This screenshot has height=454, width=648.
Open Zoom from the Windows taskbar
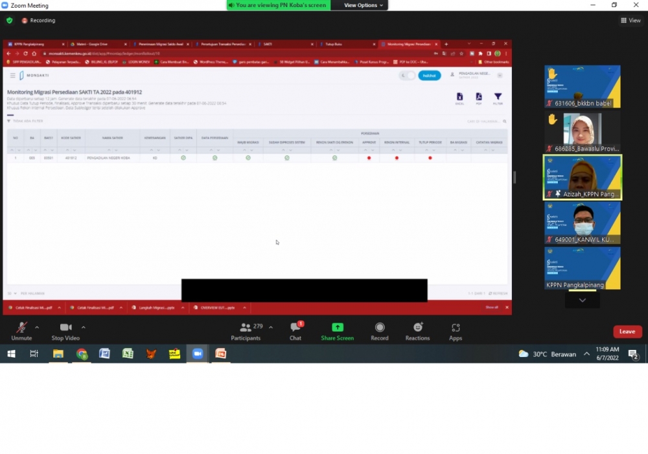coord(198,354)
